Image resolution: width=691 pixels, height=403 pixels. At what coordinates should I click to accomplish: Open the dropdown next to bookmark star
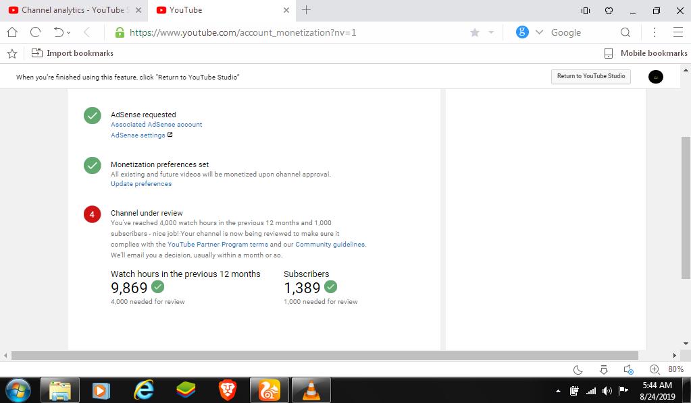[491, 32]
